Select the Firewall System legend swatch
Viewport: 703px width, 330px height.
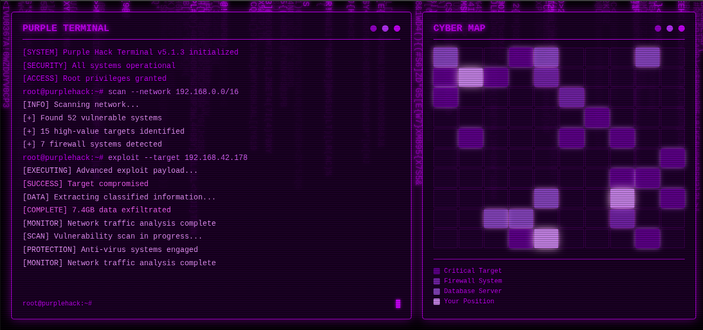click(x=437, y=281)
